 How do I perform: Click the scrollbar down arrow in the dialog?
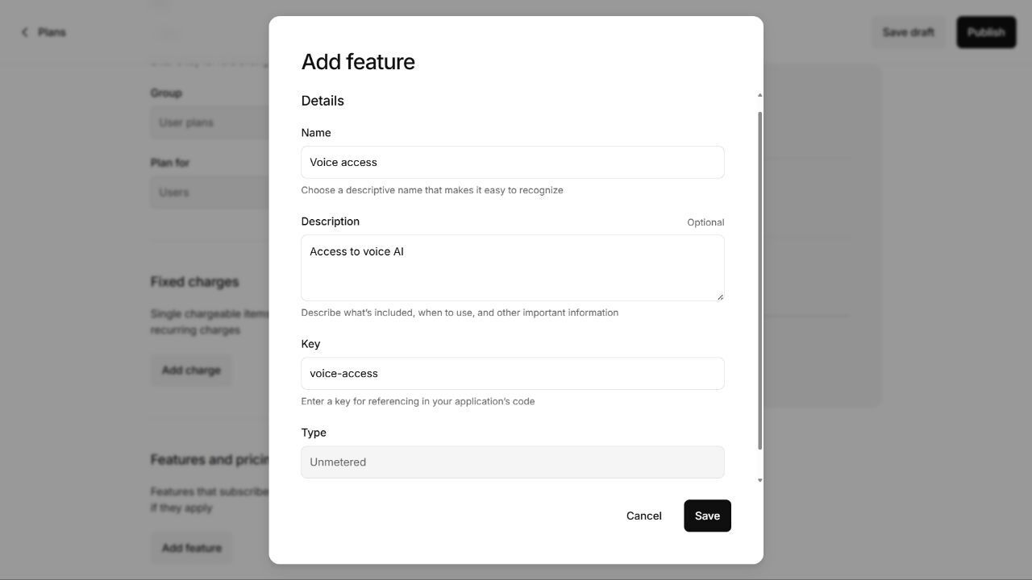tap(759, 481)
